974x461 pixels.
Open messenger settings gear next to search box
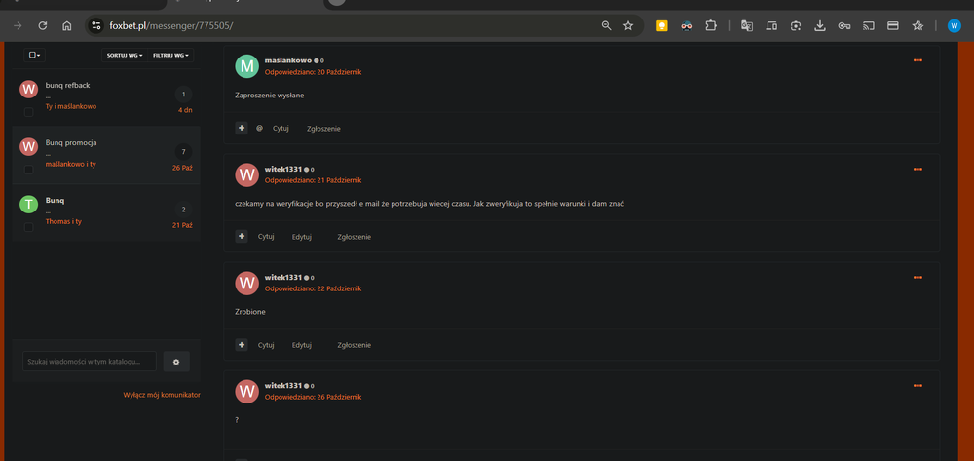[x=176, y=362]
